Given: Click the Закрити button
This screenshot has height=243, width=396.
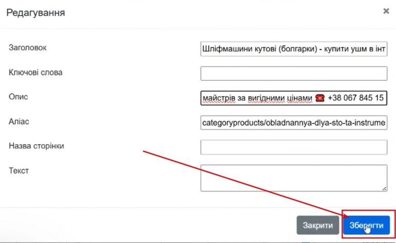Looking at the screenshot, I should (x=318, y=225).
